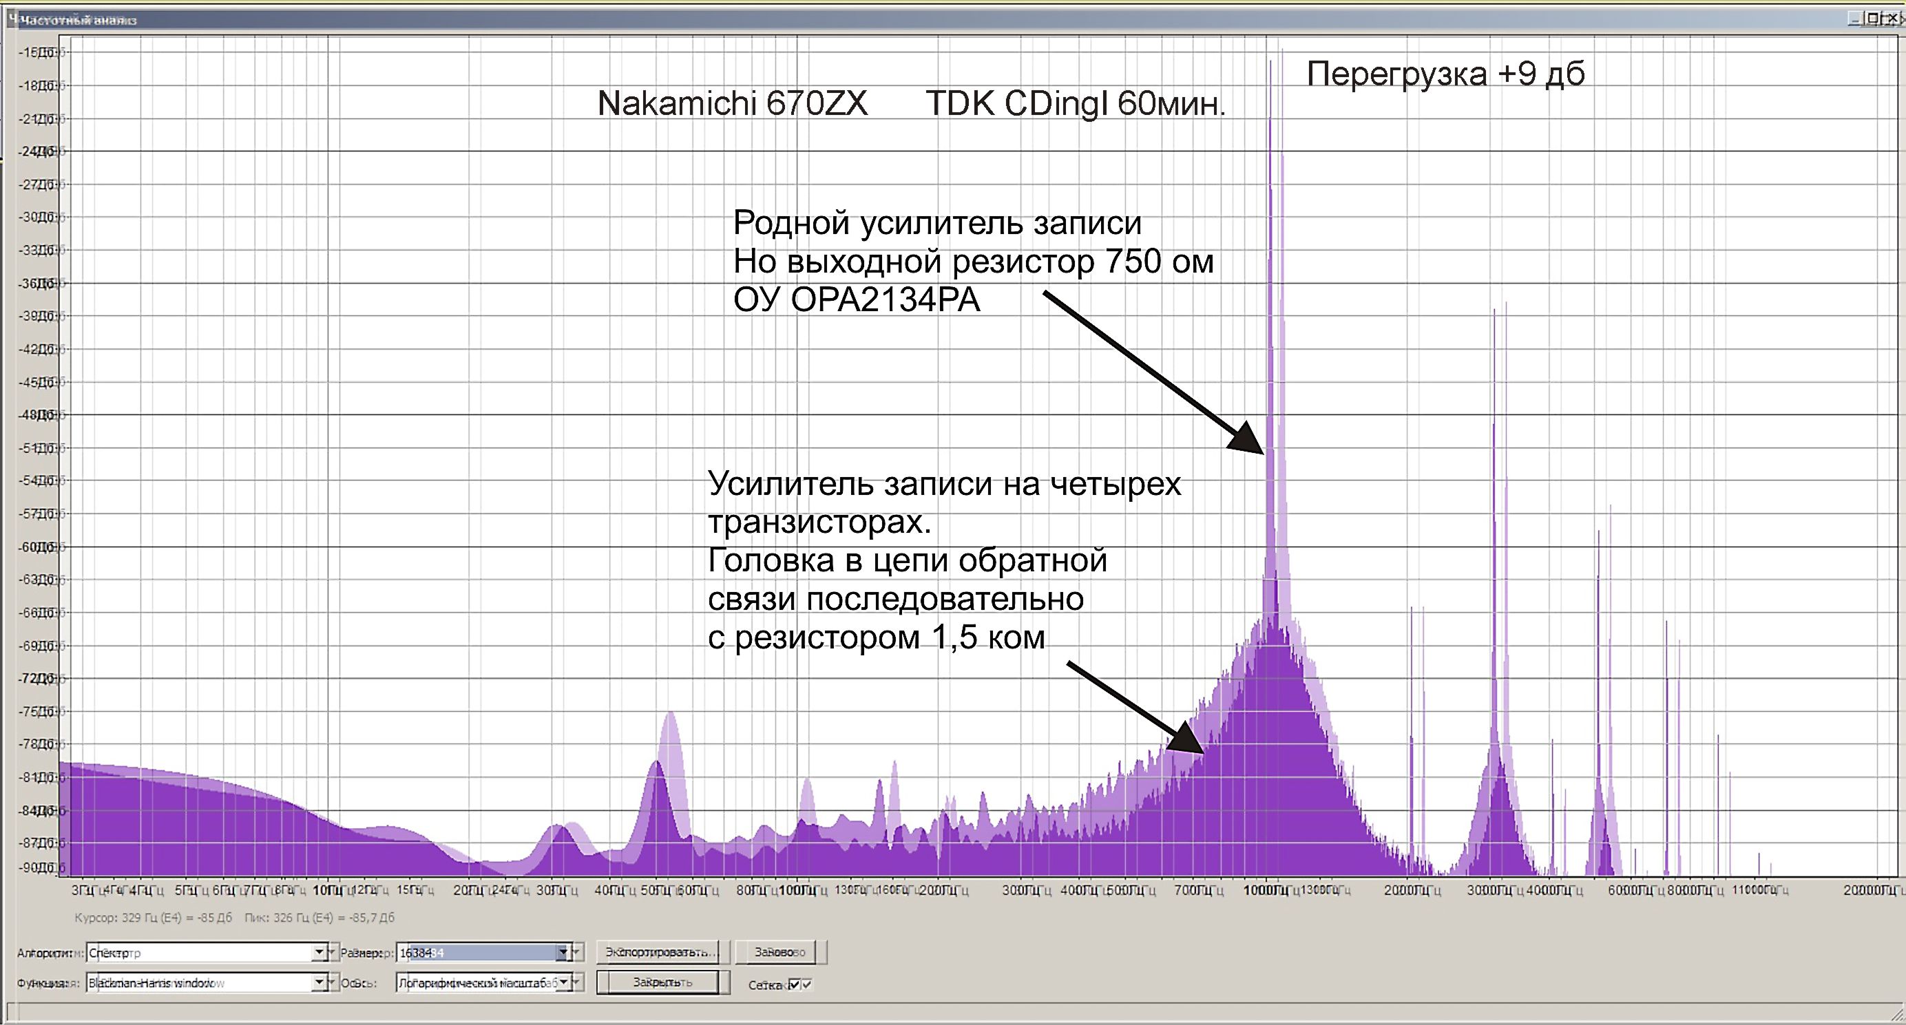
Task: Click the Курсор readout text below graph
Action: pyautogui.click(x=153, y=918)
